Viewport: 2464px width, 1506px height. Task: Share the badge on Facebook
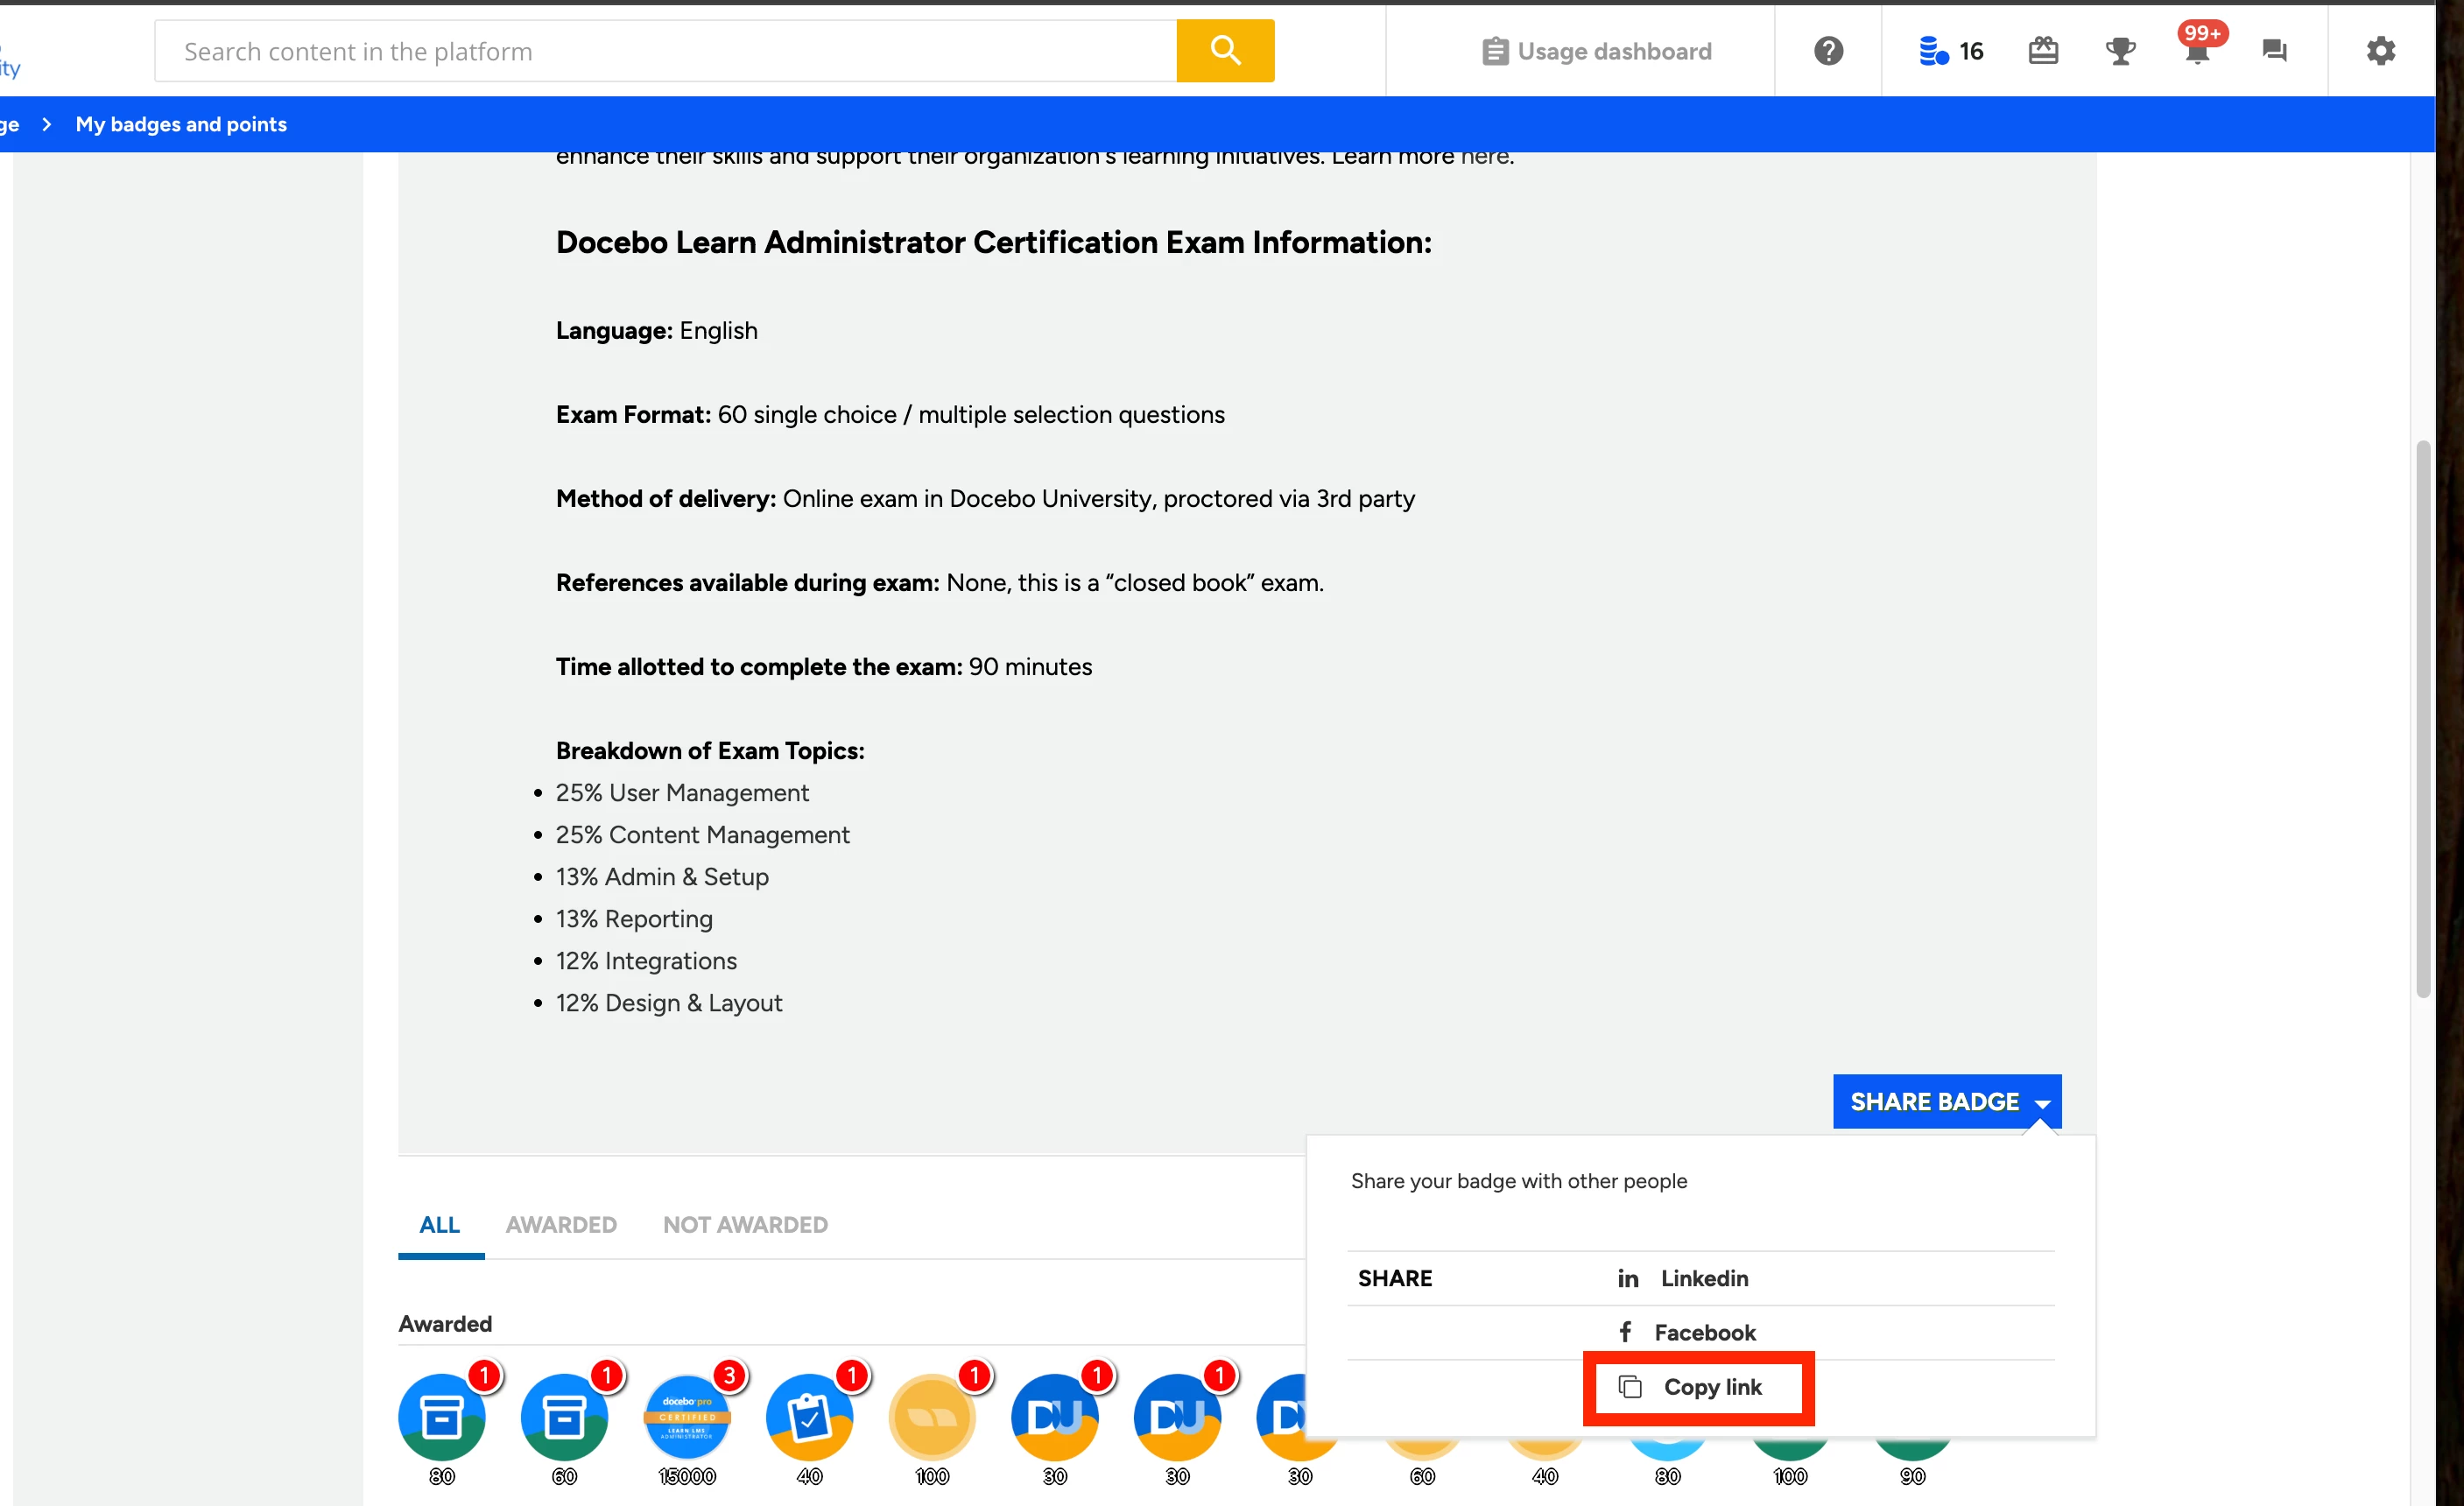pyautogui.click(x=1703, y=1332)
